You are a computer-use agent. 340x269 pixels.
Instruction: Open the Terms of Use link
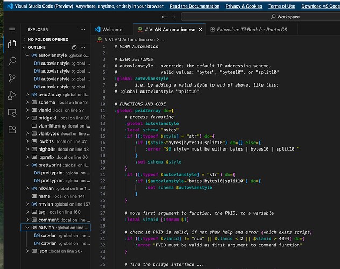coord(282,6)
